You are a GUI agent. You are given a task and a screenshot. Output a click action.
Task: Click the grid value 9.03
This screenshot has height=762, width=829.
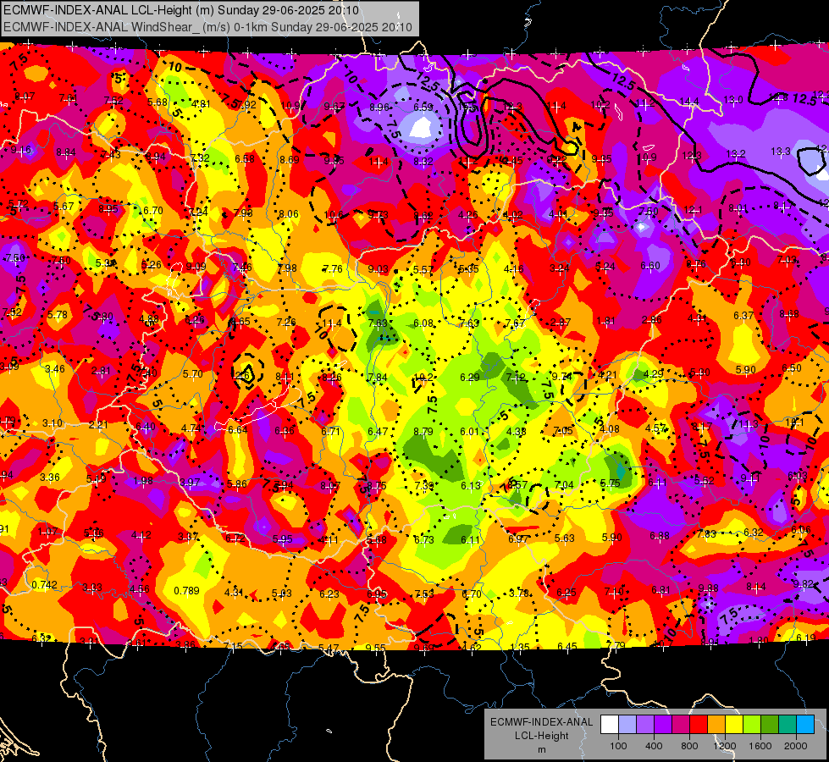tap(378, 269)
